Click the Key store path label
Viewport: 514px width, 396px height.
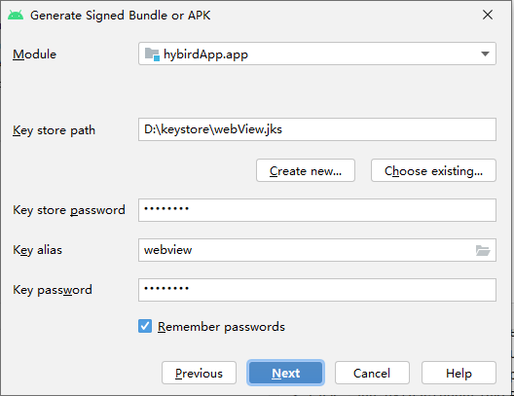coord(55,130)
